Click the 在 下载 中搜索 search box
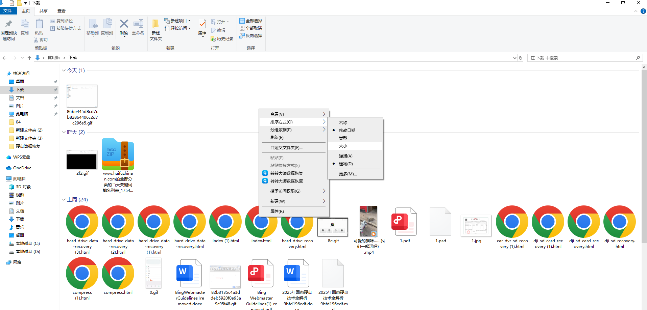 pos(585,58)
